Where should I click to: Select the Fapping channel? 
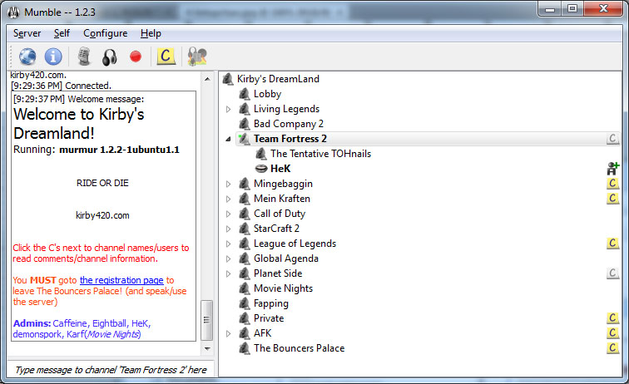coord(270,303)
